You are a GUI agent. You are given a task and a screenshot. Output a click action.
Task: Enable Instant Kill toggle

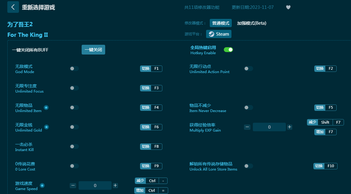[74, 146]
